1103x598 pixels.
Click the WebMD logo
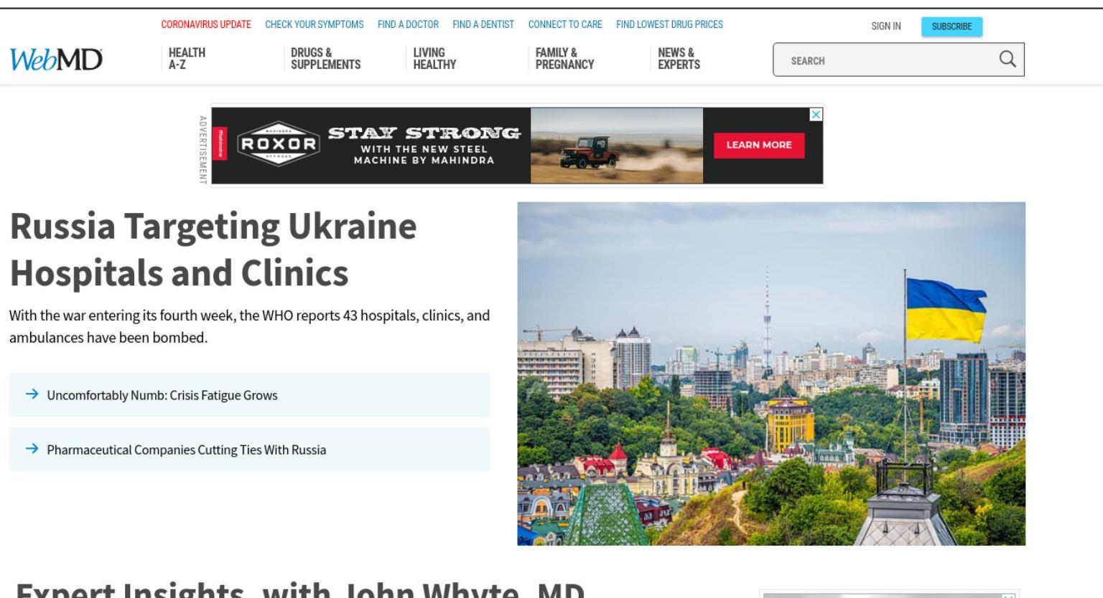click(x=56, y=60)
